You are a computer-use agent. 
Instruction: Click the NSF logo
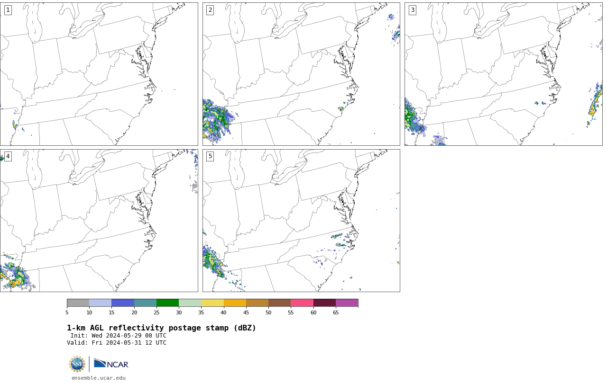coord(77,364)
